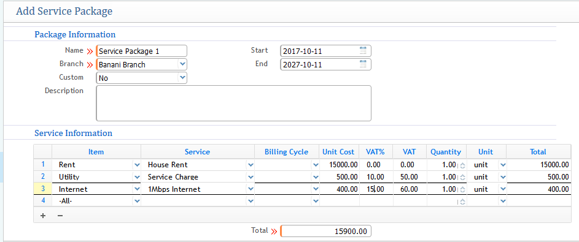Adjust quantity stepper in Internet row
This screenshot has width=579, height=242.
462,190
